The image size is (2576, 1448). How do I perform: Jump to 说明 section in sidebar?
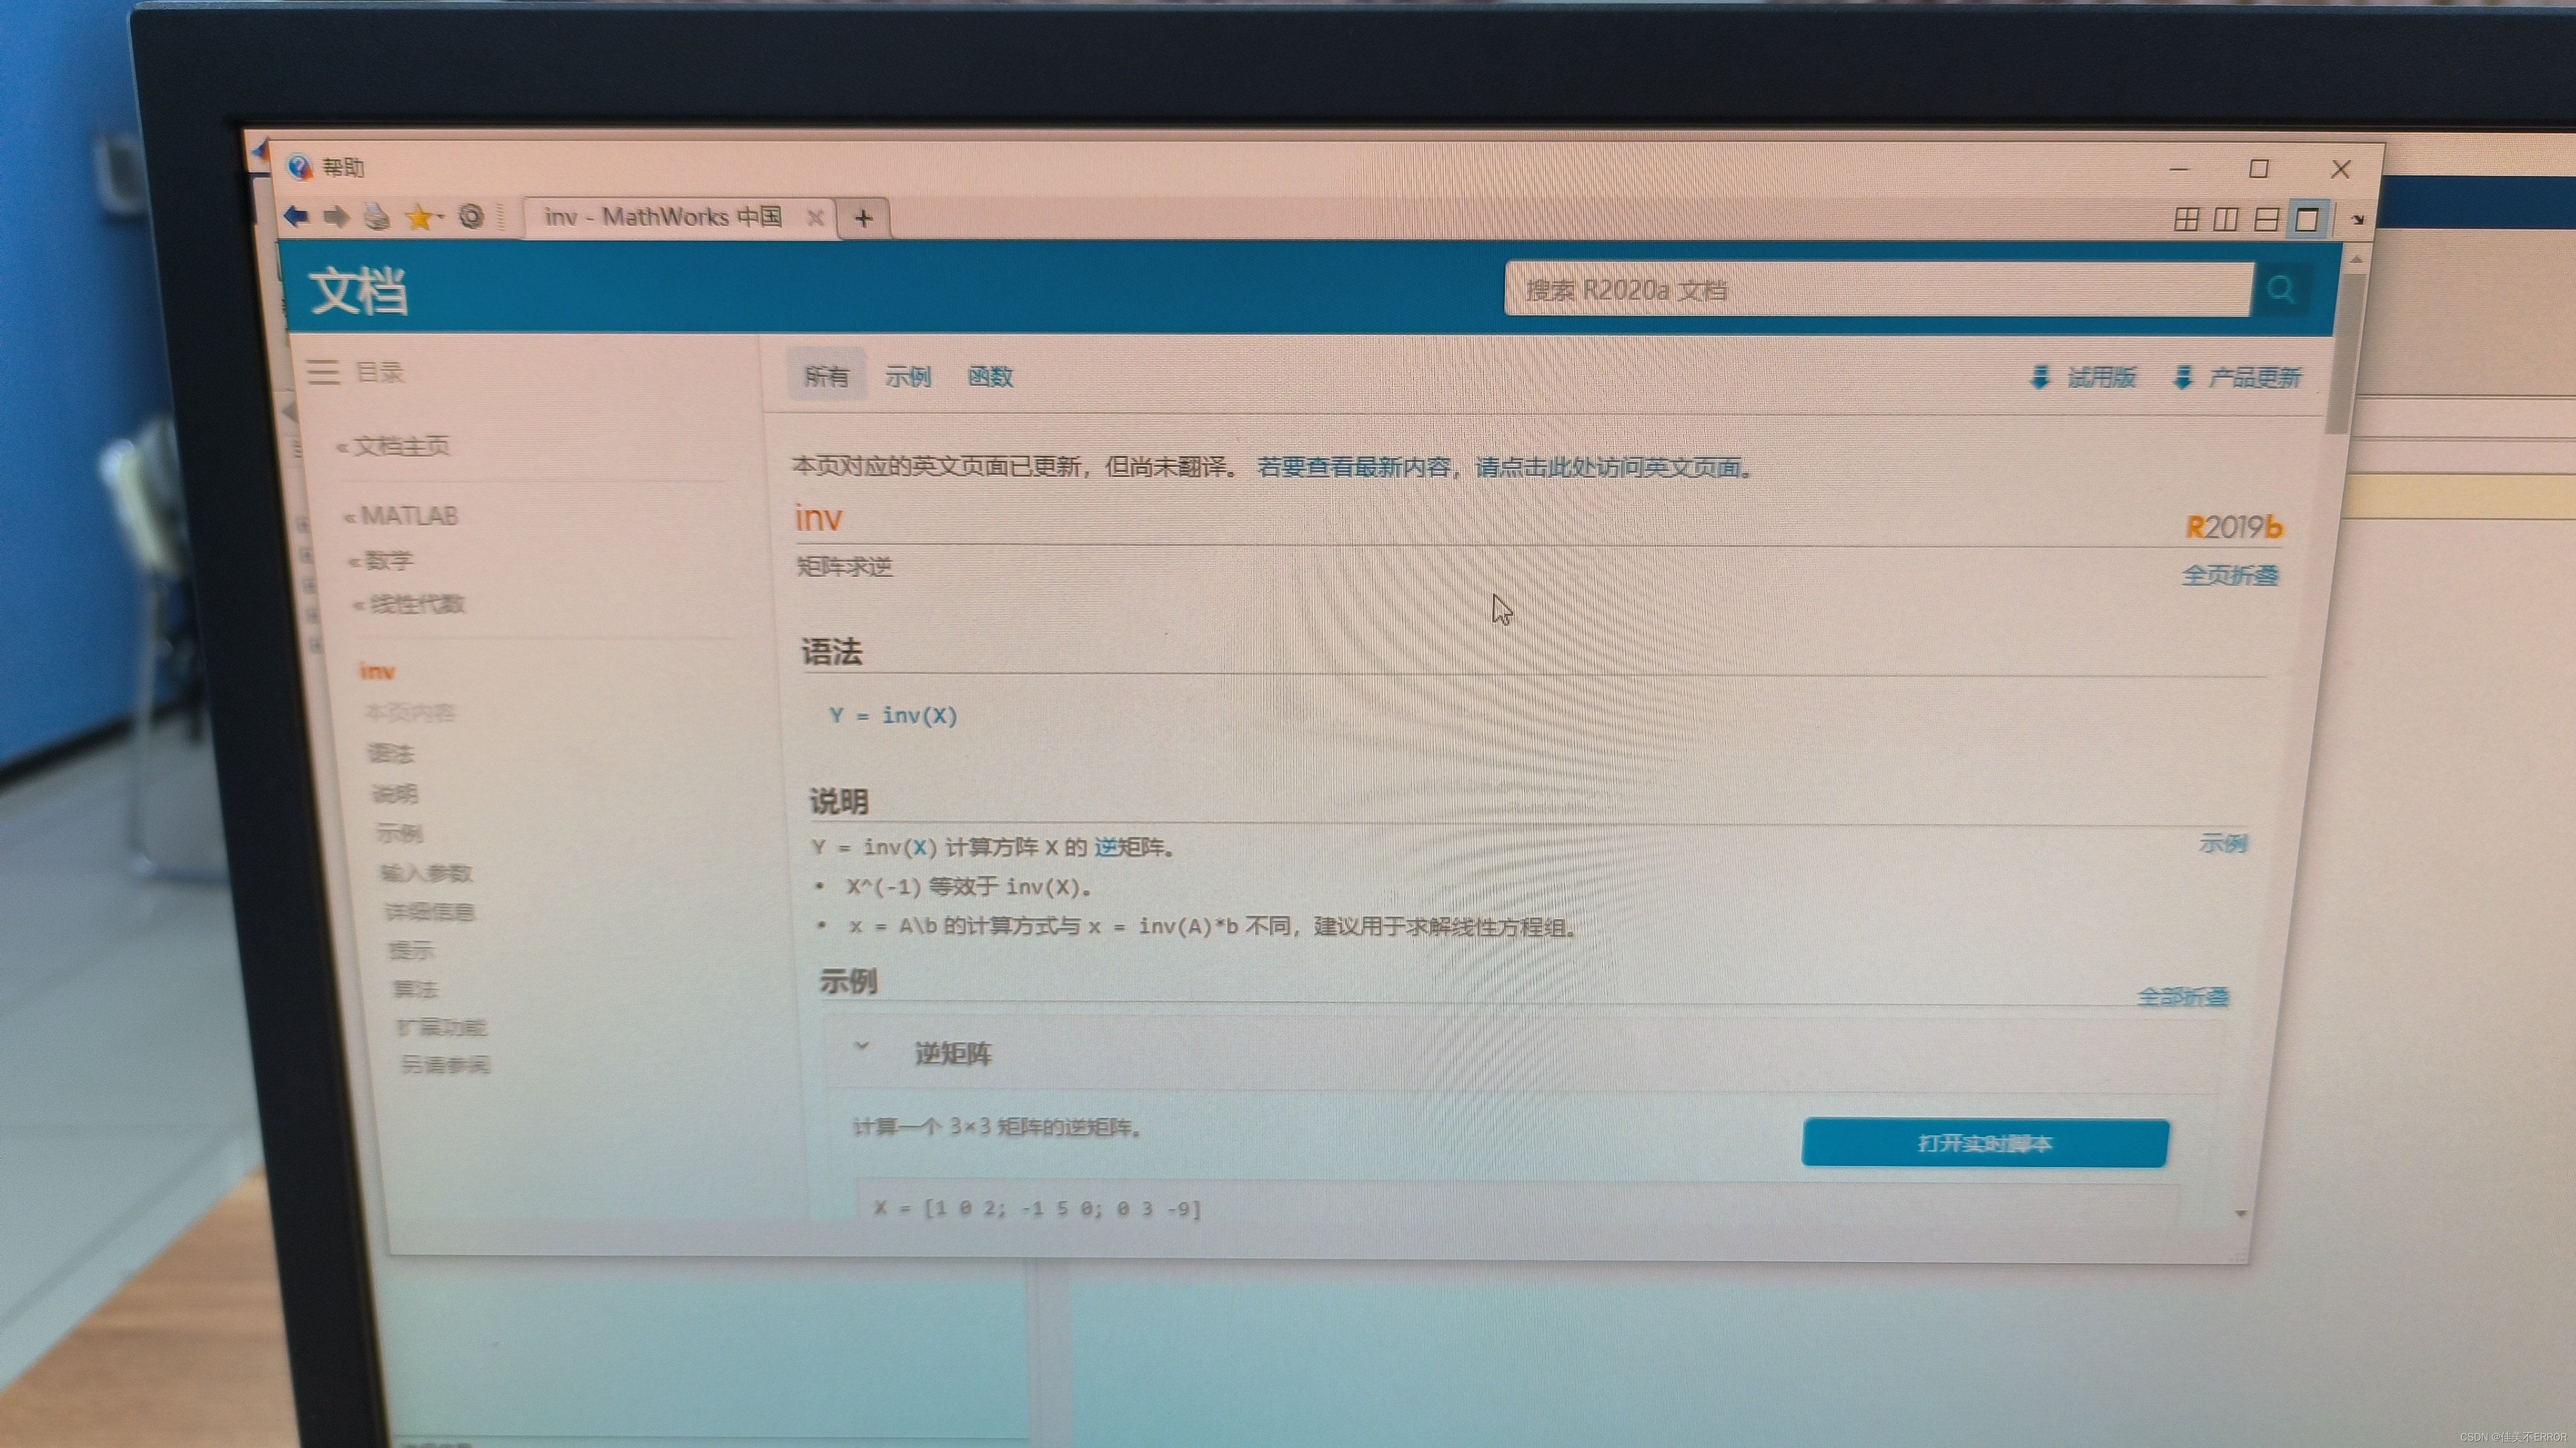[x=395, y=794]
